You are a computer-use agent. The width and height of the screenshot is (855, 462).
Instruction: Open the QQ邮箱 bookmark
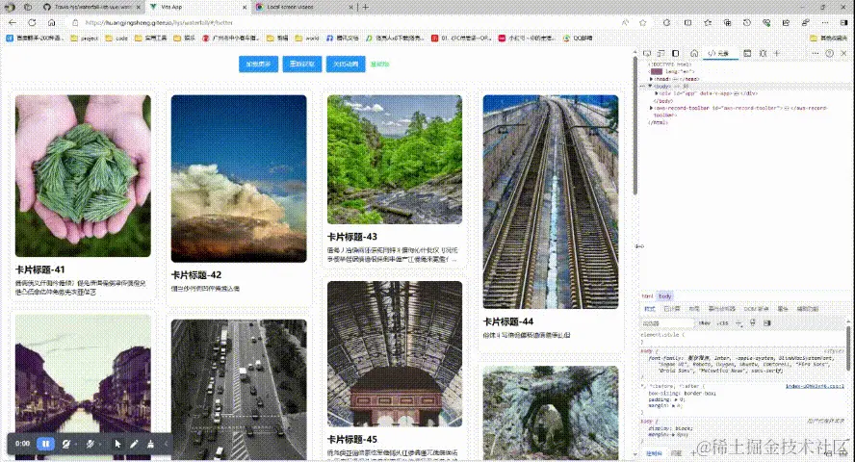578,38
